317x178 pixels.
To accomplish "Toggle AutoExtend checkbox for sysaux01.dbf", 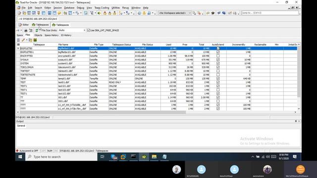I will (218, 60).
